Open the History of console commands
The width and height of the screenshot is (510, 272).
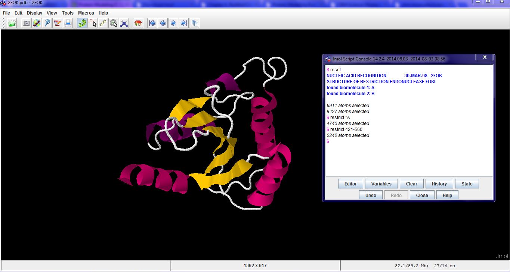tap(439, 184)
